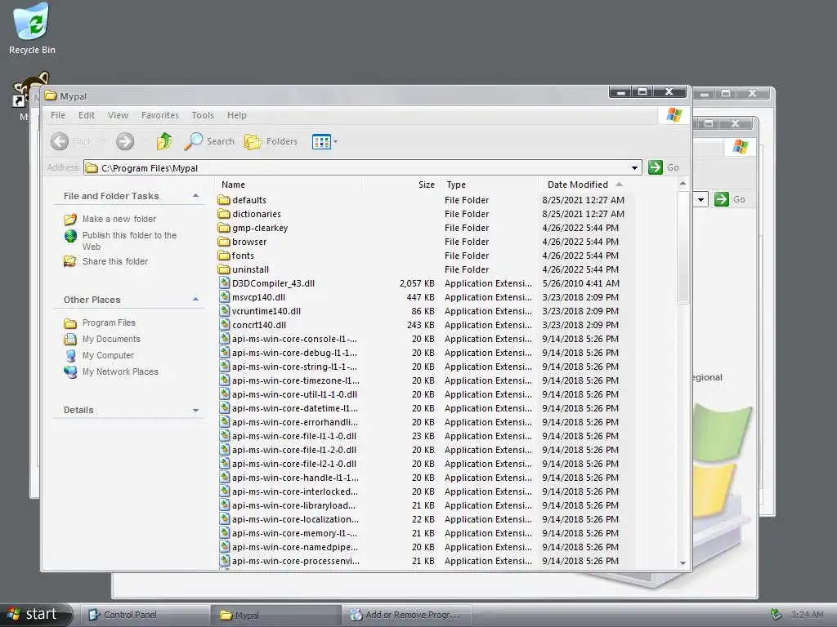Select the concrt140.dll file icon
This screenshot has width=837, height=627.
pos(225,325)
